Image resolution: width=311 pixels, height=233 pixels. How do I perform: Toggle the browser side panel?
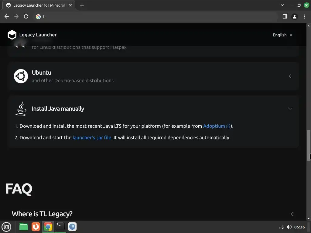285,16
